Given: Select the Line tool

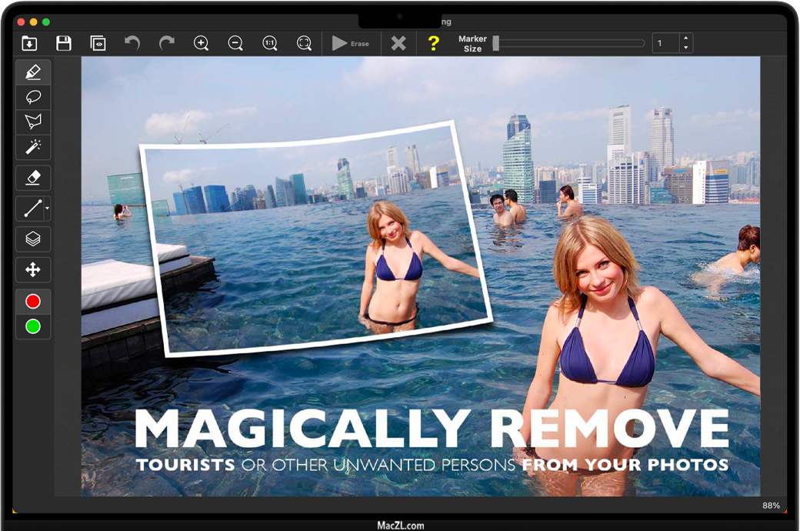Looking at the screenshot, I should click(32, 209).
